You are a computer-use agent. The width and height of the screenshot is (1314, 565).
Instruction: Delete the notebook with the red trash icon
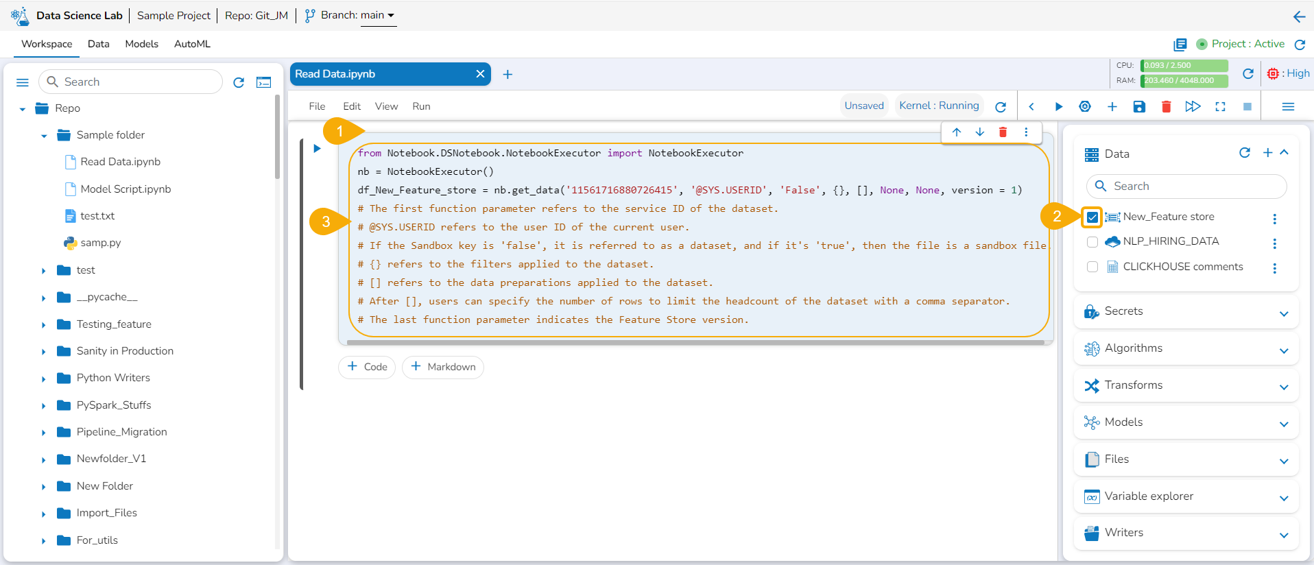1166,106
